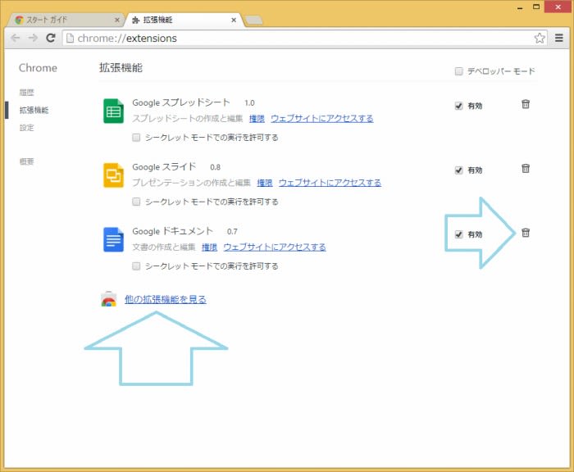Viewport: 574px width, 472px height.
Task: Click the chrome://extensions address bar
Action: tap(295, 38)
